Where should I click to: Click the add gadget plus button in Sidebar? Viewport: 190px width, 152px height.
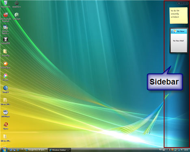(x=179, y=3)
